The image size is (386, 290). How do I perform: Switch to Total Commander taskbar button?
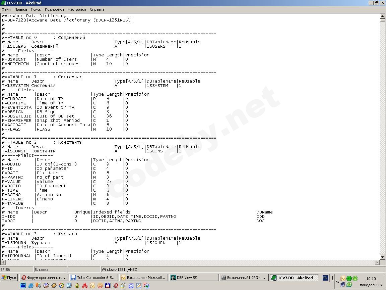[93, 278]
